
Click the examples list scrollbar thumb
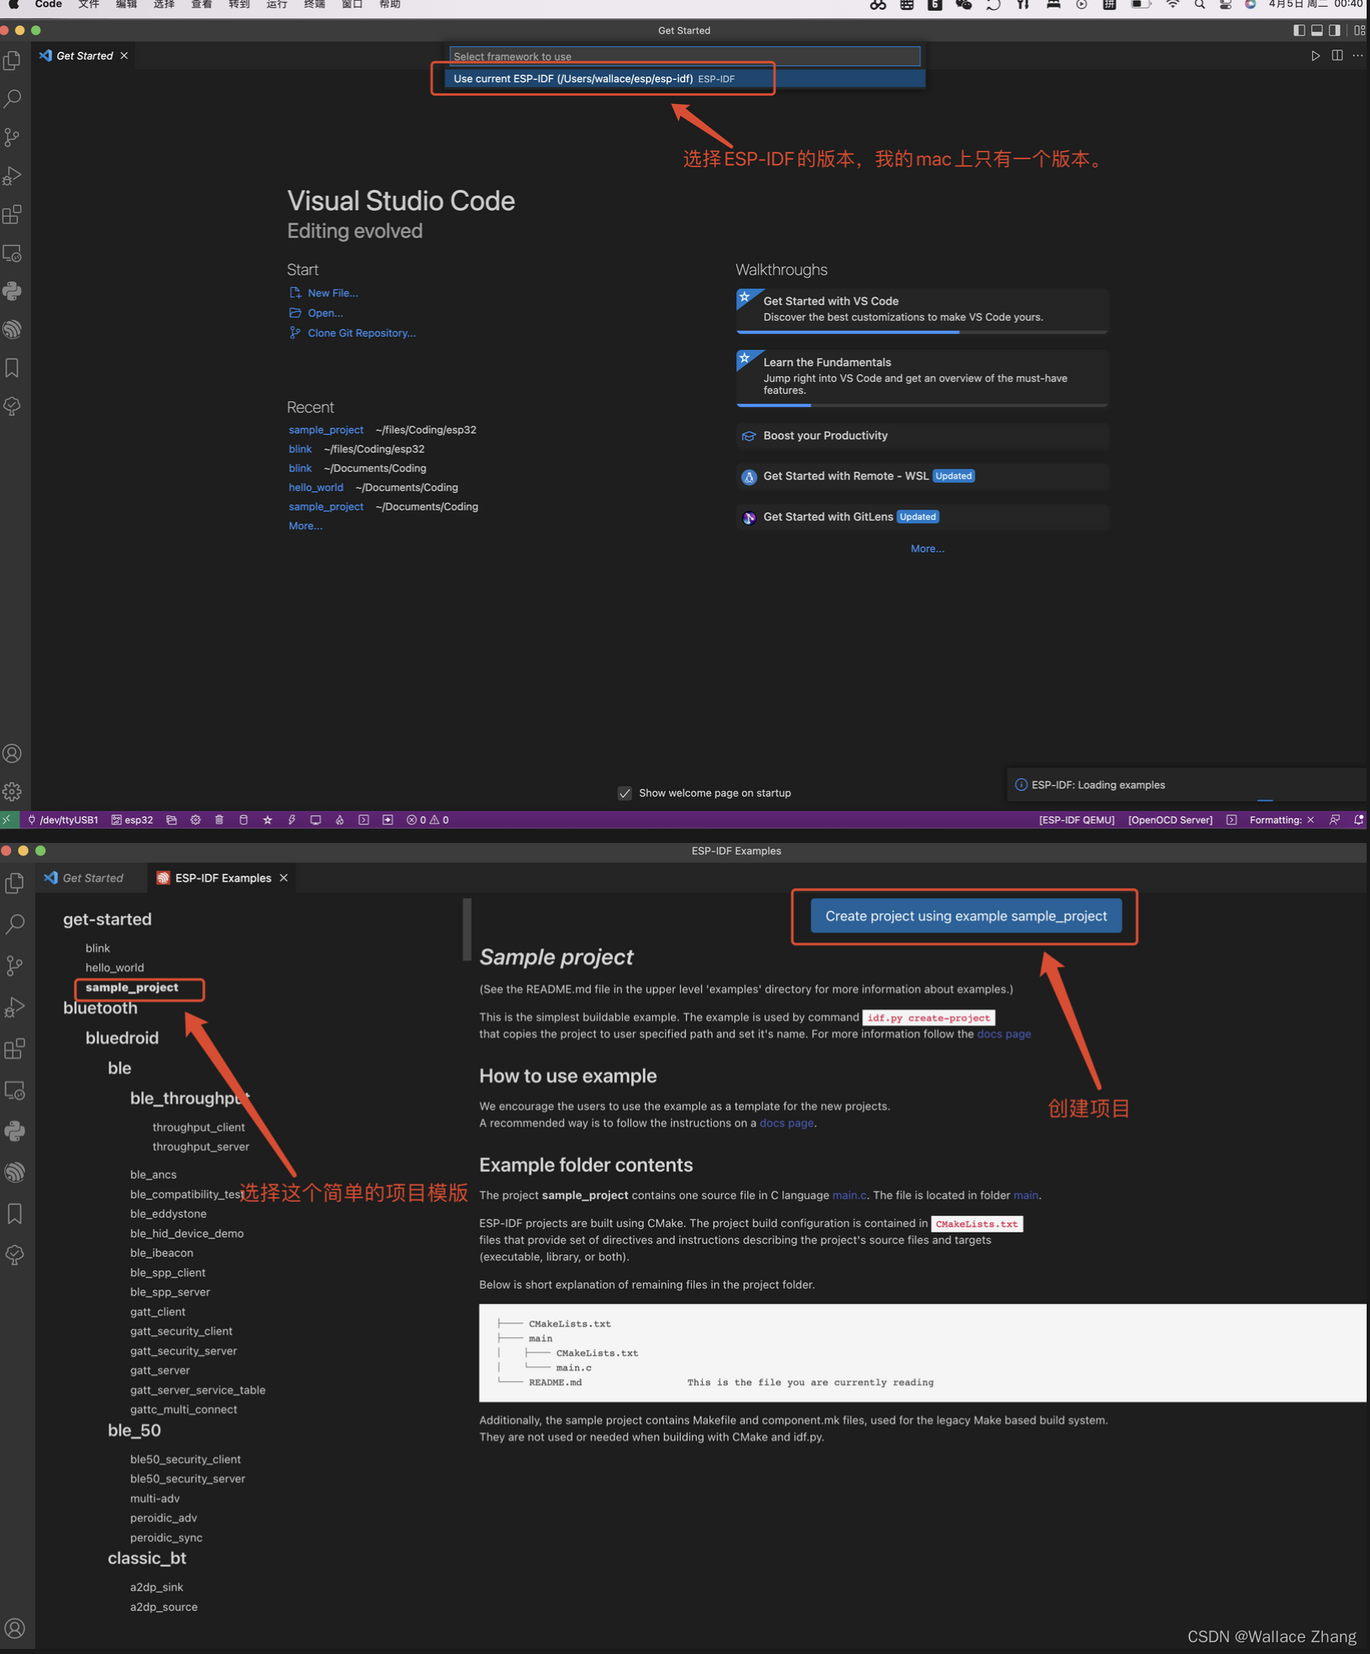click(x=467, y=929)
